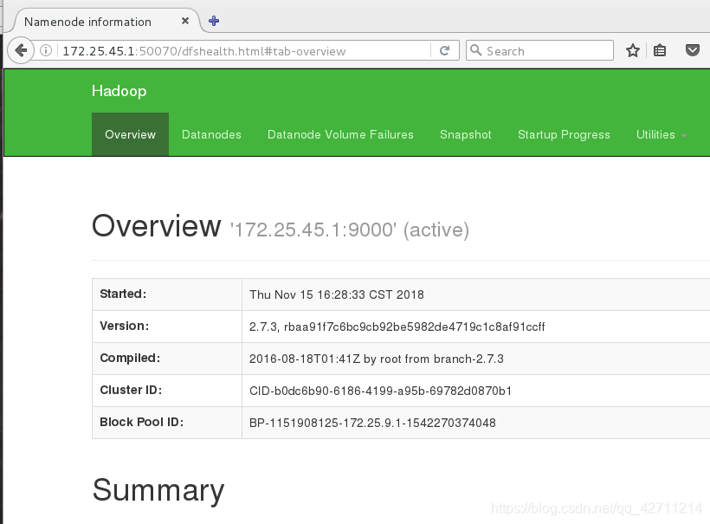This screenshot has height=524, width=710.
Task: Open Datanode Volume Failures tab
Action: point(340,134)
